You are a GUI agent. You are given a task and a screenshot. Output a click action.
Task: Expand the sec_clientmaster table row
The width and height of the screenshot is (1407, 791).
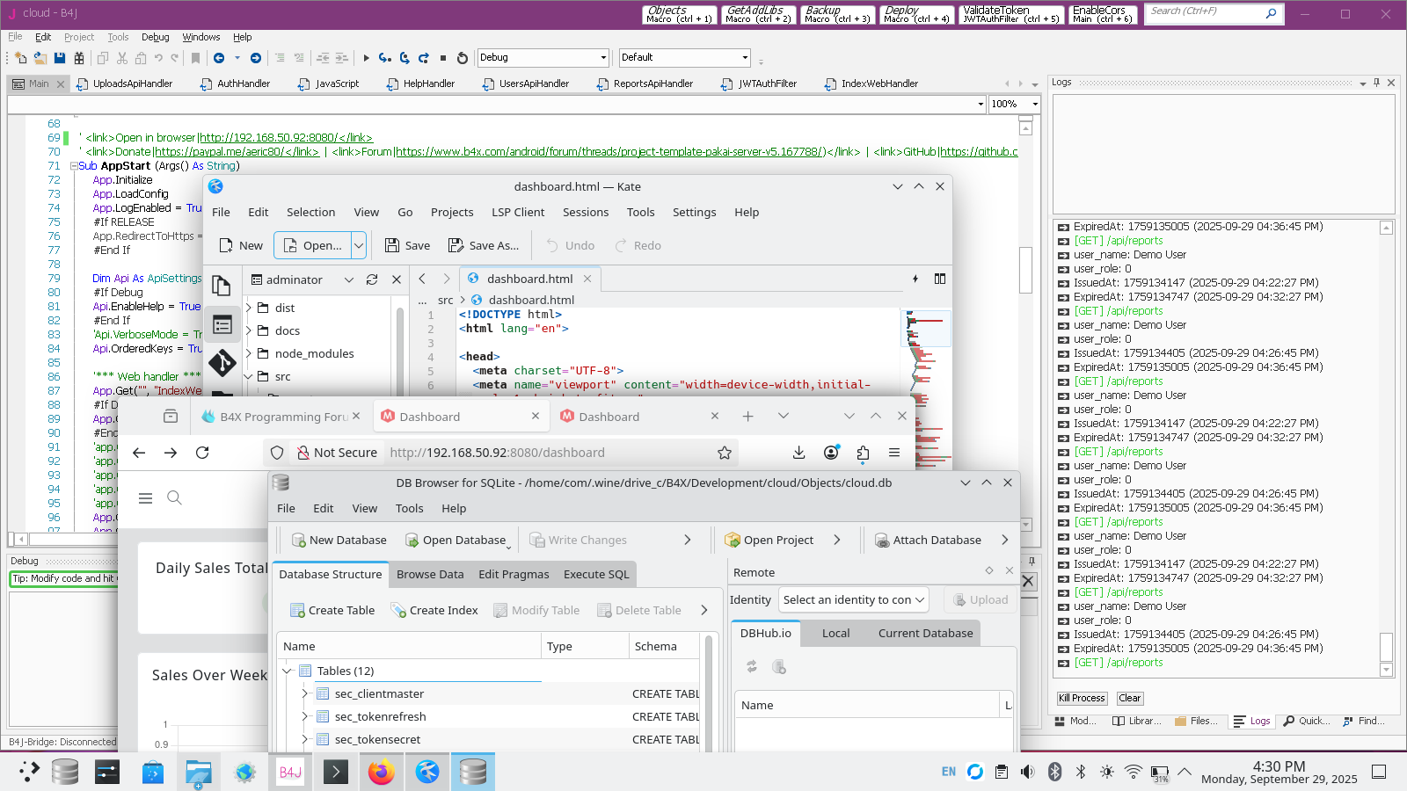click(x=305, y=693)
